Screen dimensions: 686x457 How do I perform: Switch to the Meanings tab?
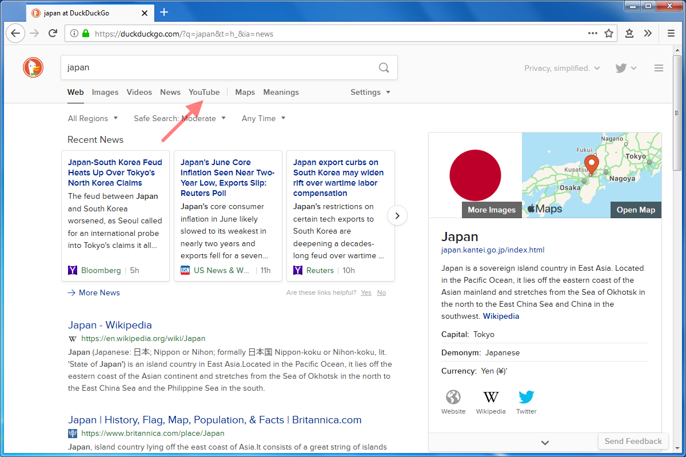(281, 92)
